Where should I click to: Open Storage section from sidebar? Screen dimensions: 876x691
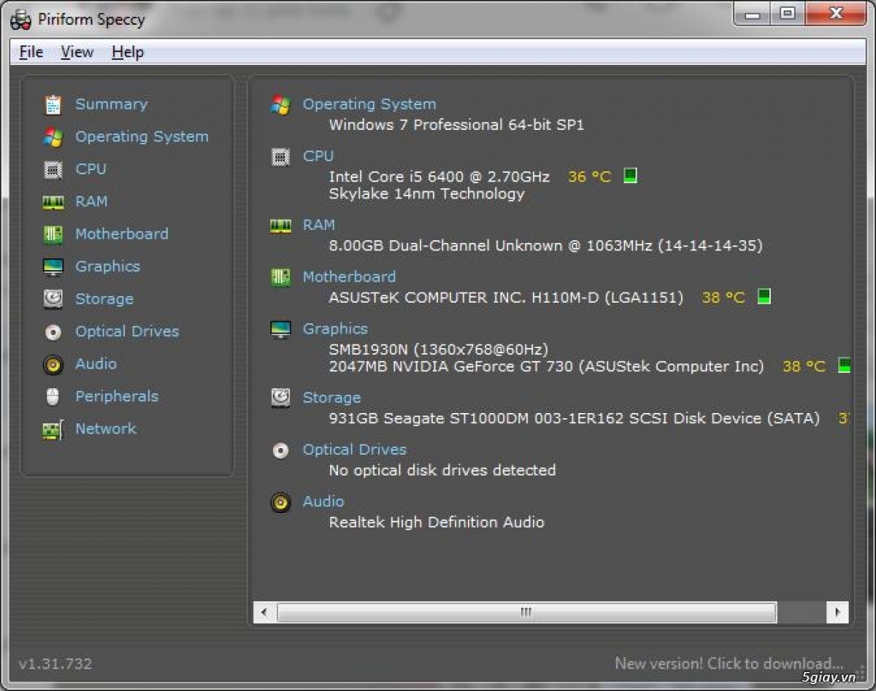pos(104,298)
